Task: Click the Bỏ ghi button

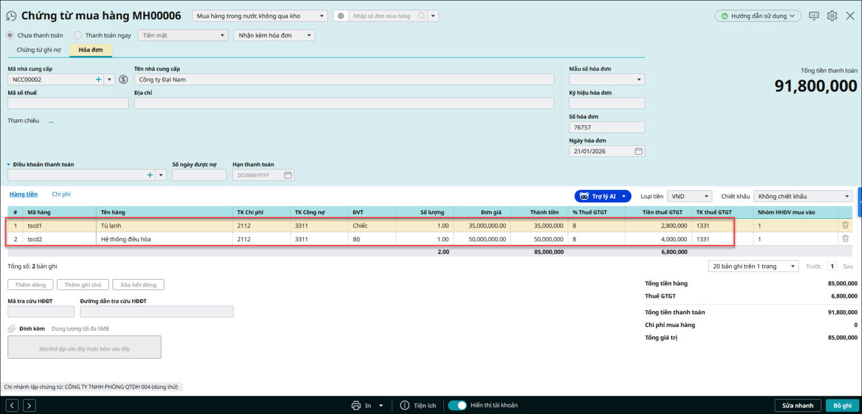Action: 842,405
